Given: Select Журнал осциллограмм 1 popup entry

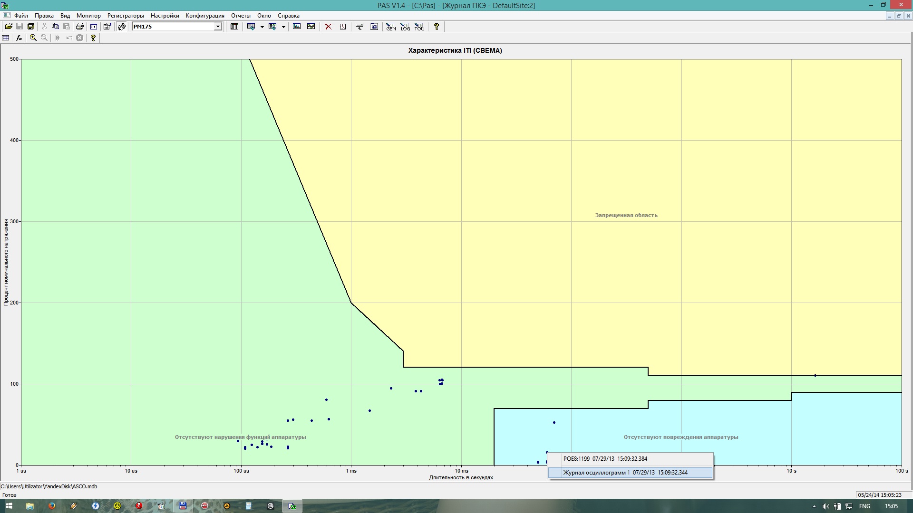Looking at the screenshot, I should [x=630, y=472].
